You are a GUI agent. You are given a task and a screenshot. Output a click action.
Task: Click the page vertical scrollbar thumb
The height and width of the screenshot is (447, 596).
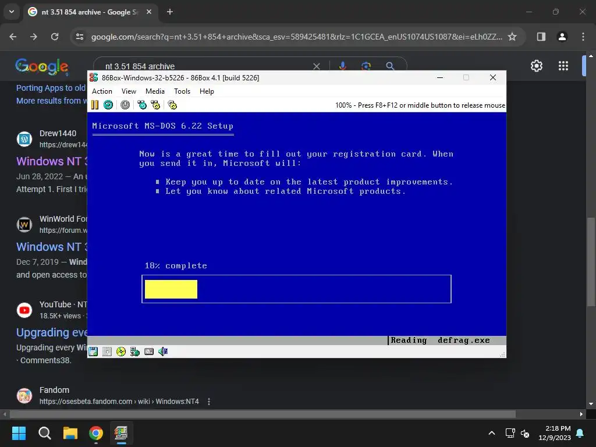pyautogui.click(x=591, y=261)
